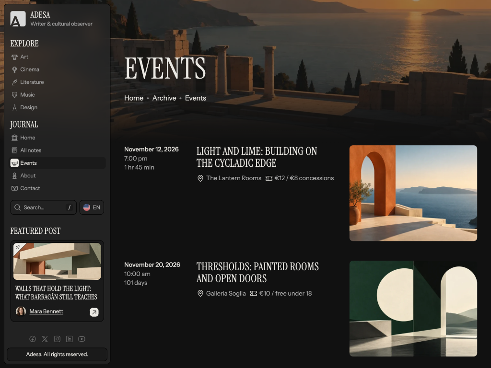Click Adesa. All rights reserved. footer
Image resolution: width=491 pixels, height=368 pixels.
(57, 354)
